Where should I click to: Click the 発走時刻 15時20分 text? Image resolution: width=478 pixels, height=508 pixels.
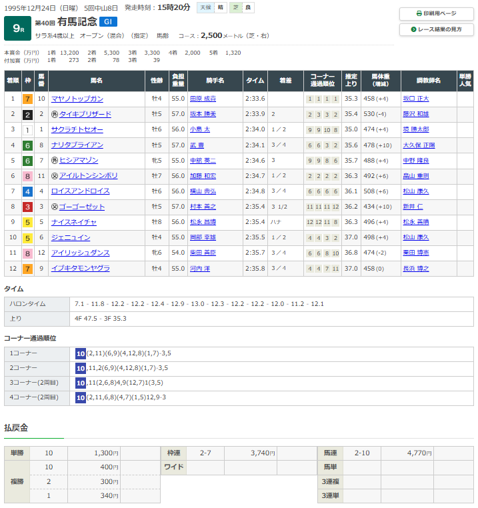157,7
